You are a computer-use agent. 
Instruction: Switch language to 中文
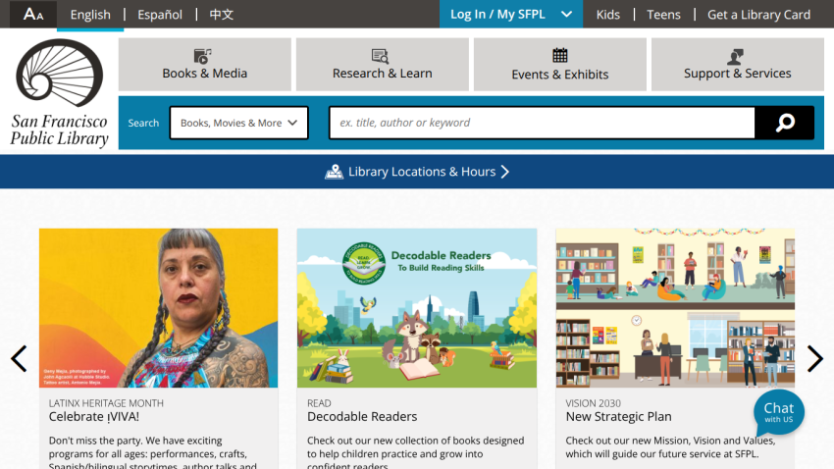(x=222, y=15)
